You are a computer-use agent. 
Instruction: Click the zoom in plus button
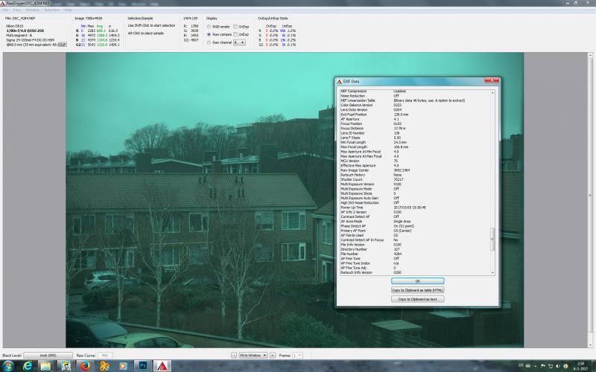point(273,356)
